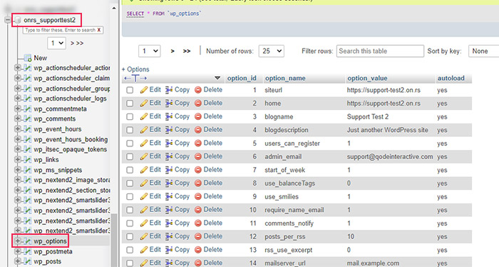Click the table icon beside wp_postmeta
Screen dimensions: 499x267
tap(28, 251)
